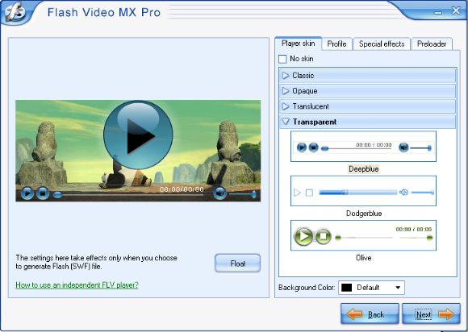
Task: Click green play icon in Olive sample
Action: tap(303, 237)
